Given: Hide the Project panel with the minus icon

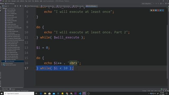Looking at the screenshot, I should 23,6.
